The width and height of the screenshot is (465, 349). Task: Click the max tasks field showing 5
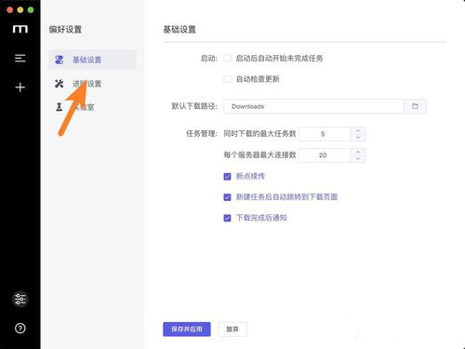pyautogui.click(x=325, y=134)
